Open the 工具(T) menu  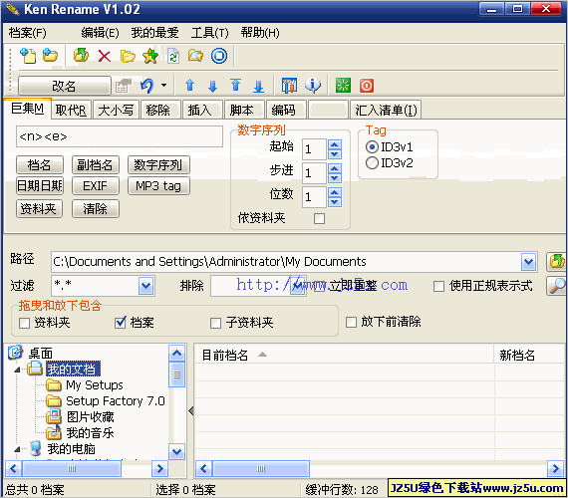tap(210, 33)
